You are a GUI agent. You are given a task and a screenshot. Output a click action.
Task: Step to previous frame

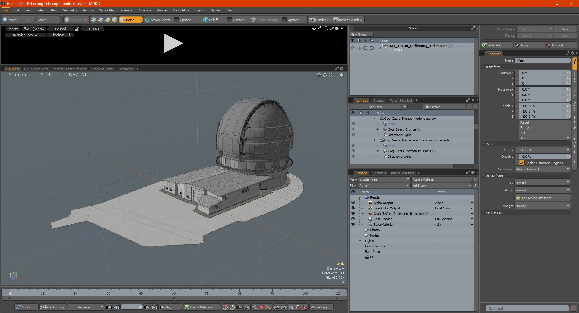[116, 307]
